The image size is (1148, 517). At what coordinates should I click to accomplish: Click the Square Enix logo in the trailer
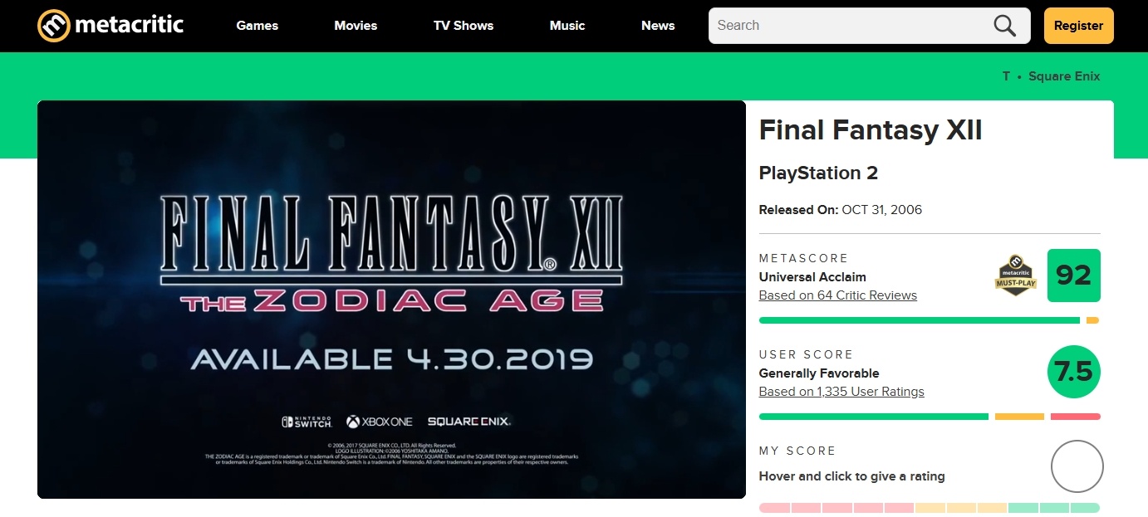point(469,422)
